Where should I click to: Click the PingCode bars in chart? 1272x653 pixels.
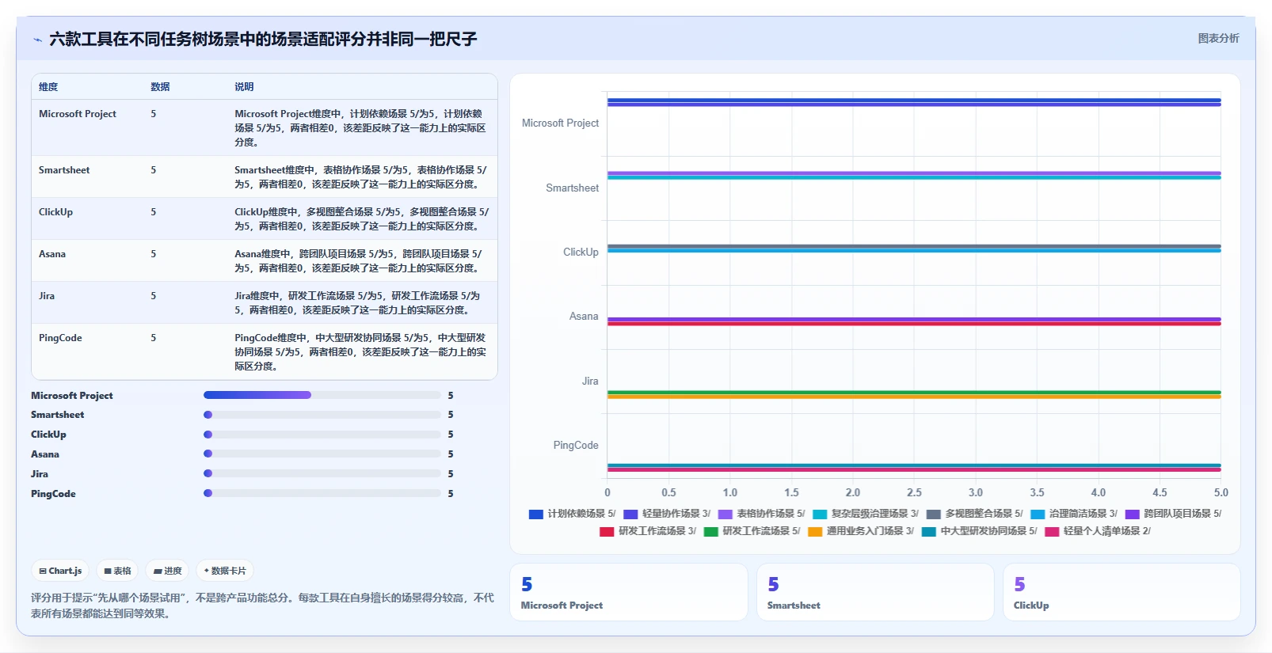914,468
